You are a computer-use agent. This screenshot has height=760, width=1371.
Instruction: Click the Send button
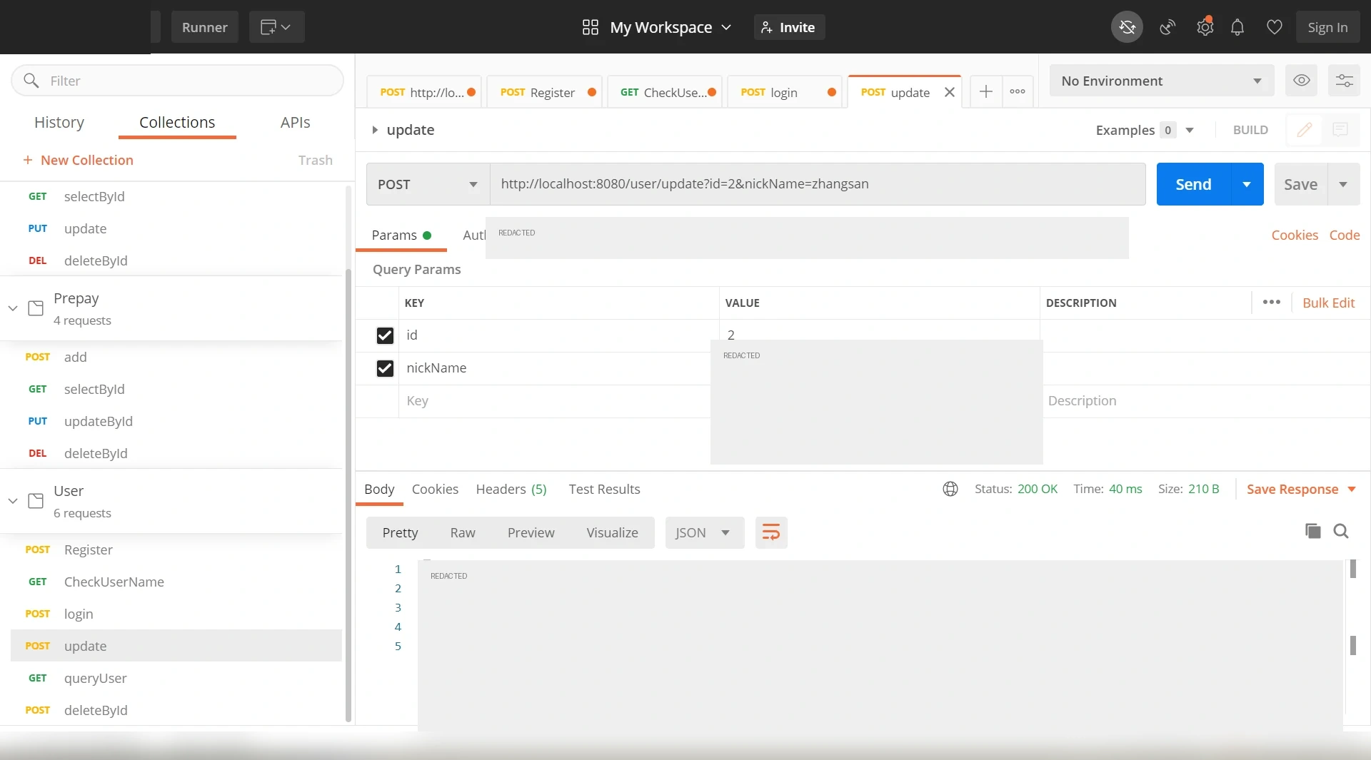(x=1193, y=184)
